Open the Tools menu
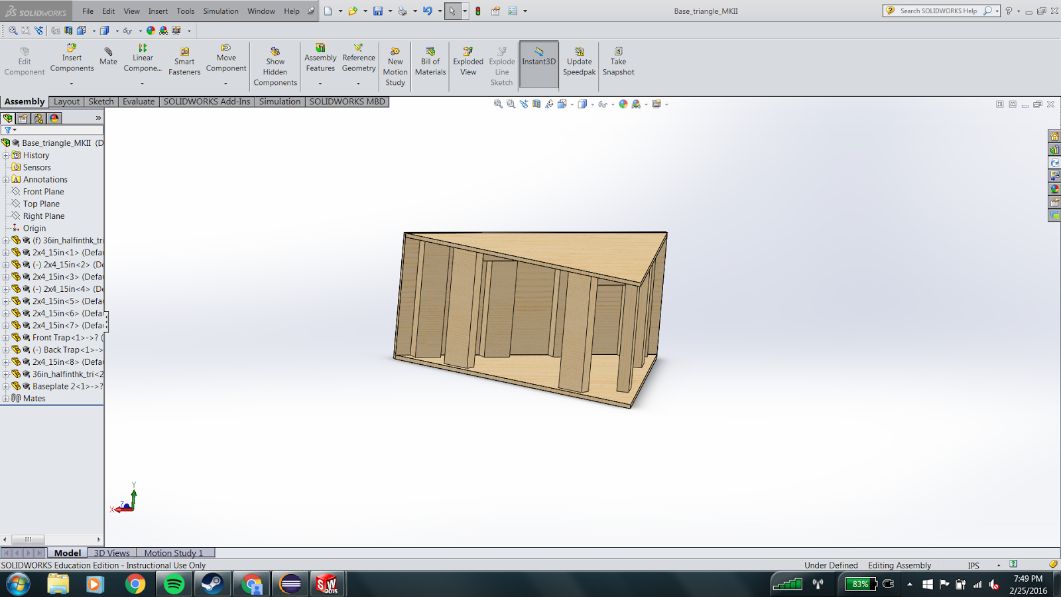 tap(186, 11)
